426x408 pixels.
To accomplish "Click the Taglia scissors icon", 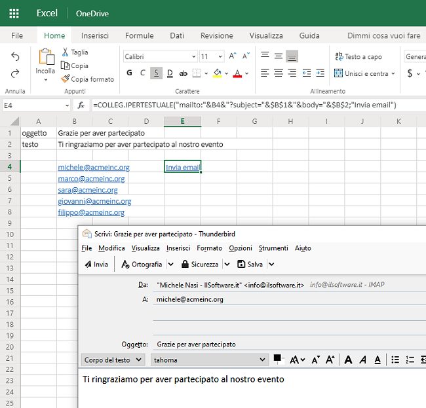I will tap(66, 52).
